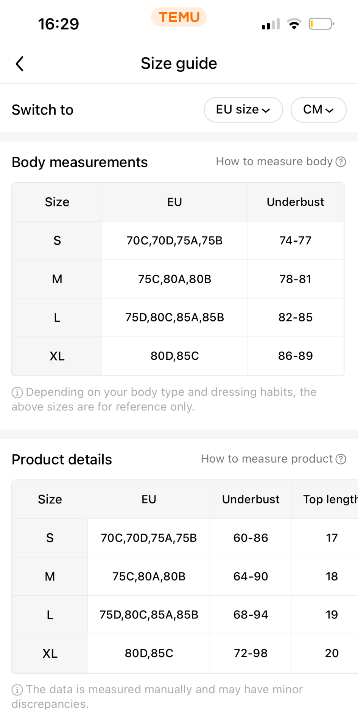Tap the info icon above body type note
Screen dimensions: 358x719
tap(17, 393)
